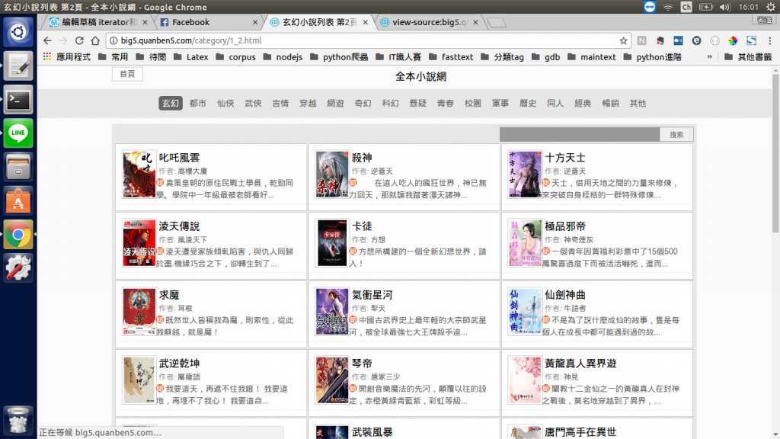
Task: Click the 卡徒 book cover thumbnail
Action: point(332,243)
